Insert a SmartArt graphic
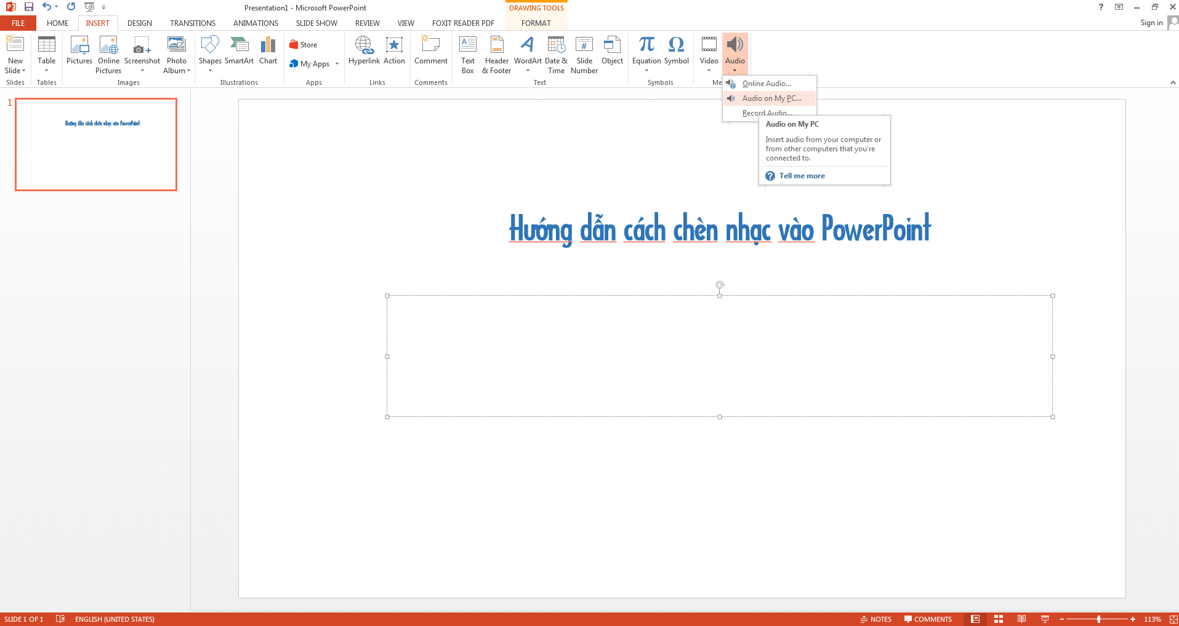Image resolution: width=1179 pixels, height=626 pixels. click(x=239, y=50)
